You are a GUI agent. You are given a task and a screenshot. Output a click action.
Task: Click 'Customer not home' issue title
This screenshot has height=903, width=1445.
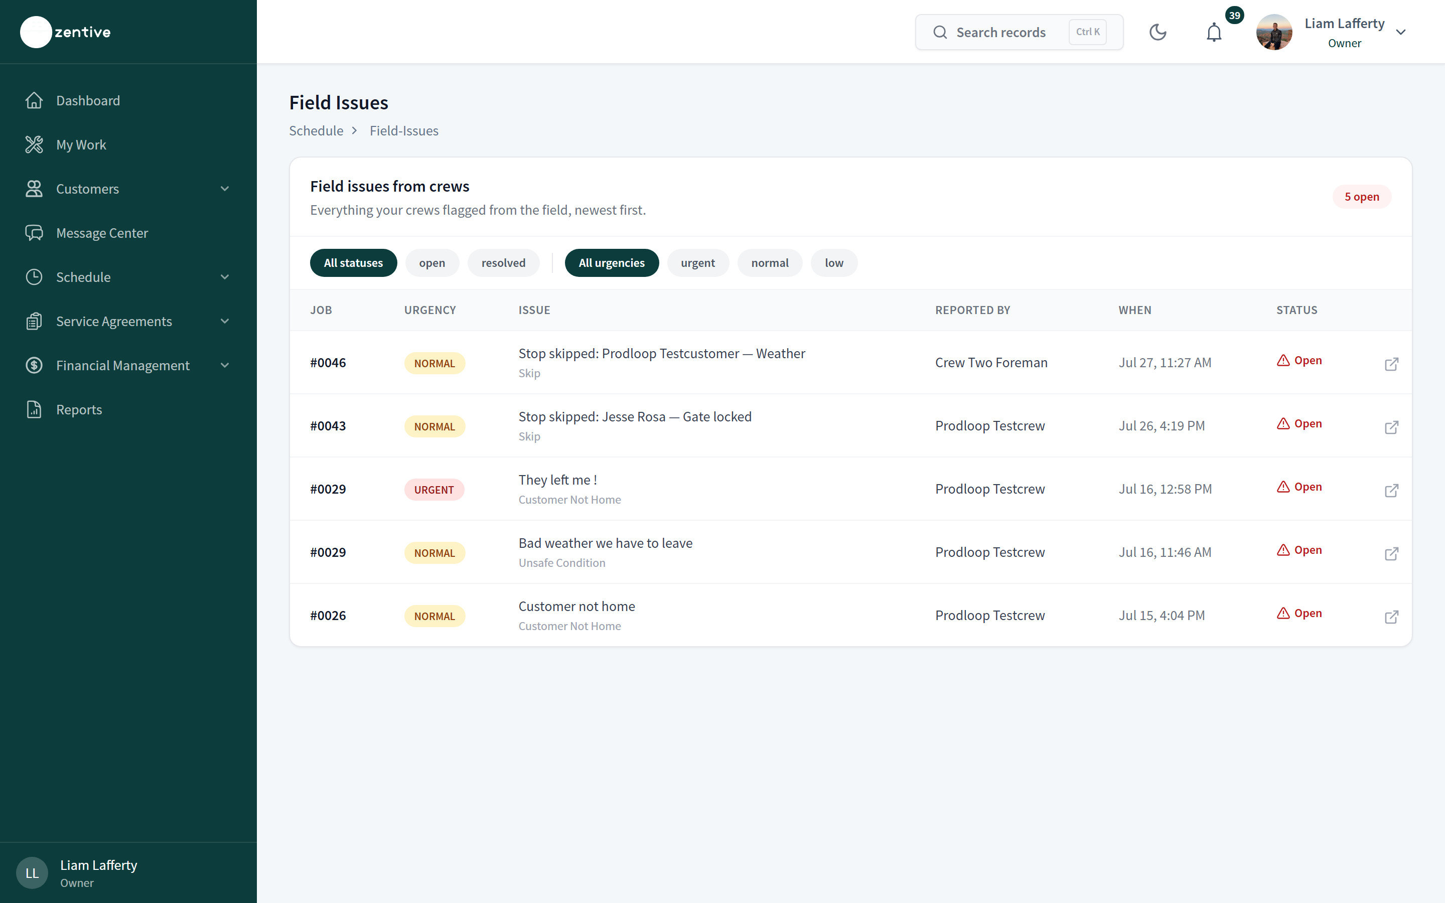(x=577, y=607)
